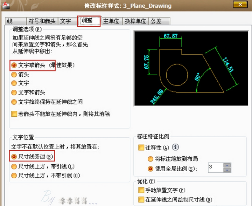Click the AutoCAD icon in the title bar
The image size is (252, 206).
[5, 4]
